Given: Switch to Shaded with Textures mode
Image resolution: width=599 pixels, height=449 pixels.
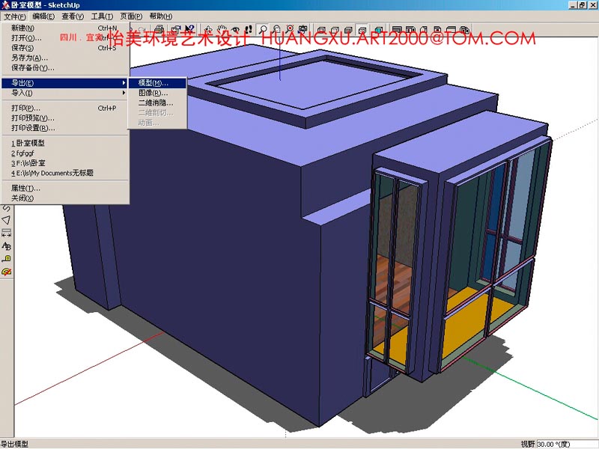Looking at the screenshot, I should [362, 30].
